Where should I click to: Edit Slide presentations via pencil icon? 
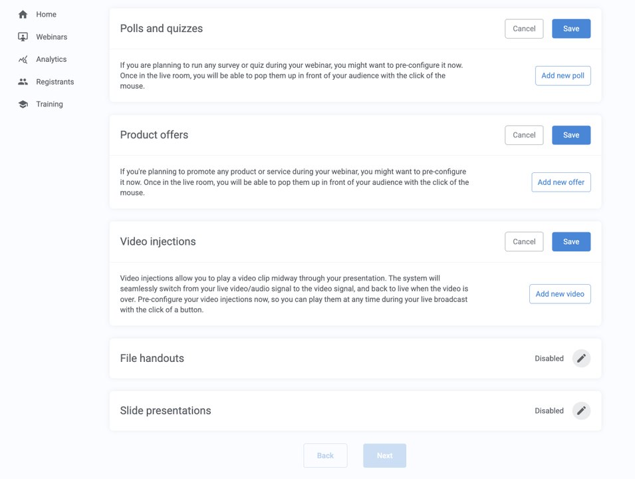pyautogui.click(x=581, y=411)
